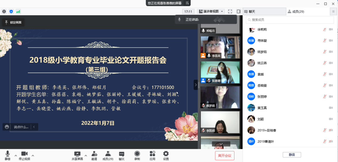Expand the audio options arrow beside 静音
338x162 pixels.
pos(16,155)
